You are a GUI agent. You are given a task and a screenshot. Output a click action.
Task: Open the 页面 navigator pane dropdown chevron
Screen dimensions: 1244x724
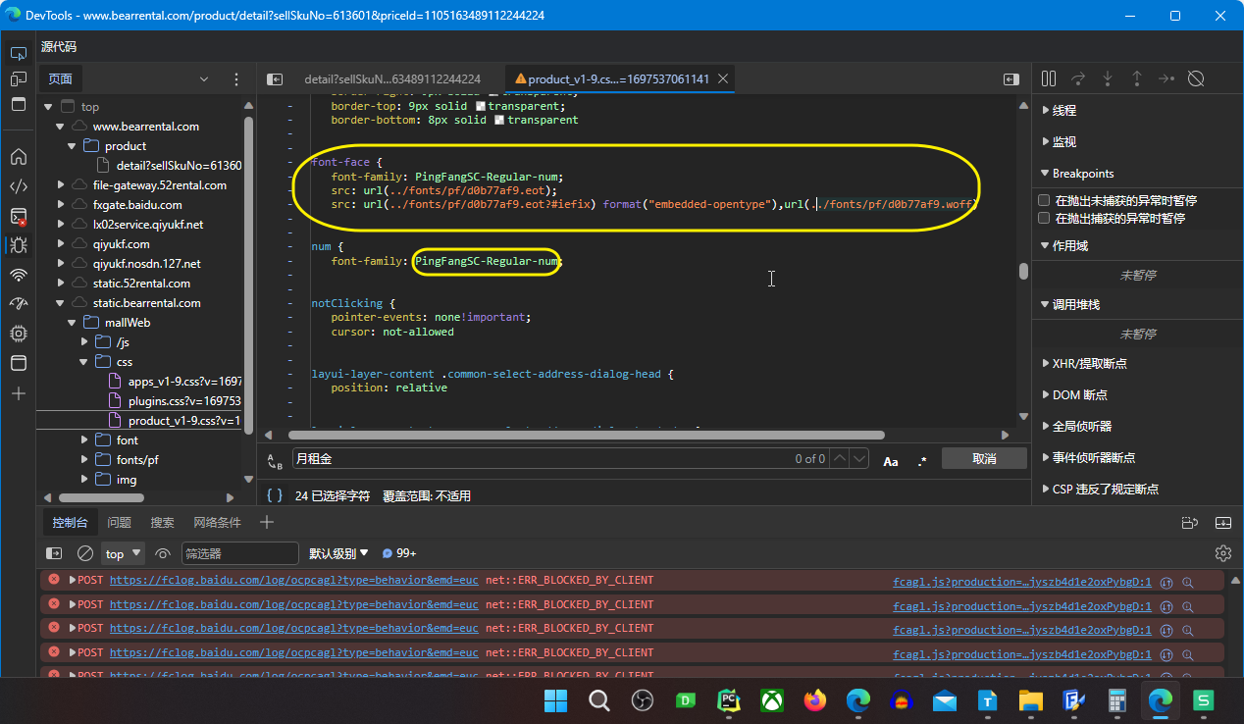click(x=204, y=79)
